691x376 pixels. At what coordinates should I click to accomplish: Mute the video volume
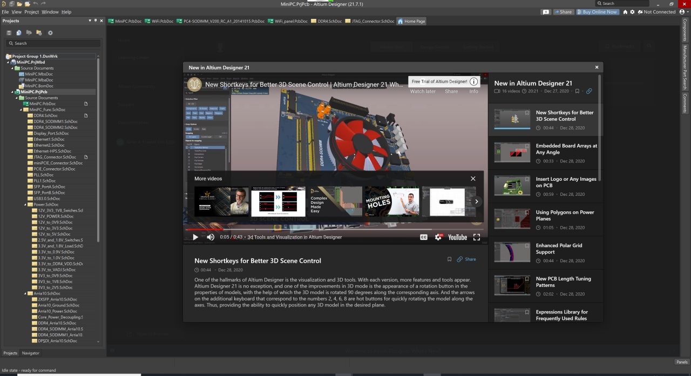(x=210, y=237)
